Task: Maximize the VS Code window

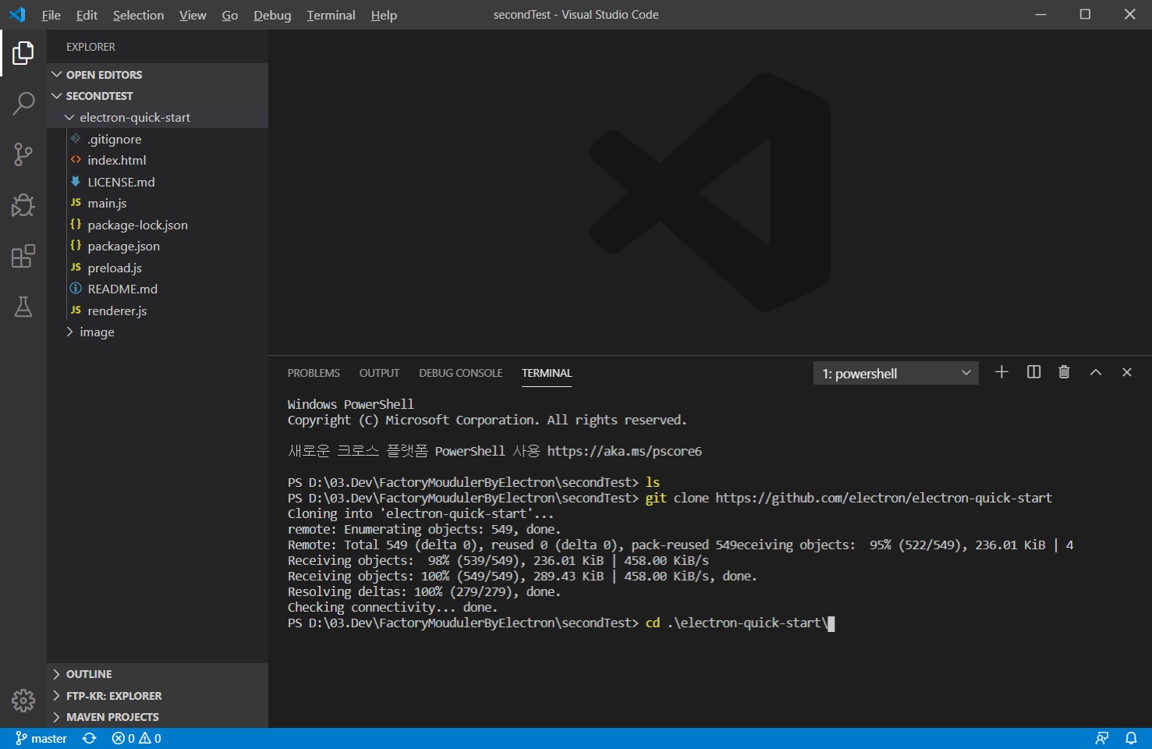Action: (1085, 15)
